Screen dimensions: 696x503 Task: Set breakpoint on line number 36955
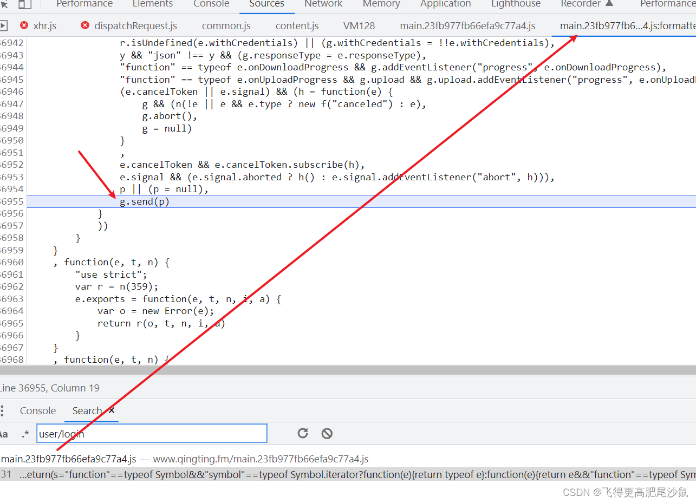(x=12, y=201)
